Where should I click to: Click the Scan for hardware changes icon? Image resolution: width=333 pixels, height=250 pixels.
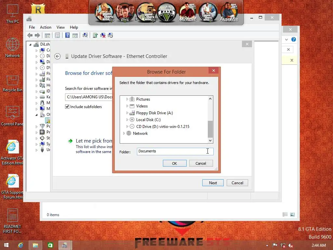tap(85, 35)
